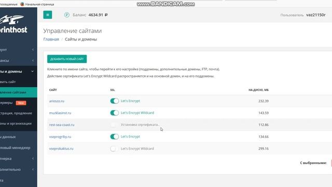Screen dimensions: 332x187
Task: Expand the партнерка sidebar section chevron
Action: (x=33, y=158)
